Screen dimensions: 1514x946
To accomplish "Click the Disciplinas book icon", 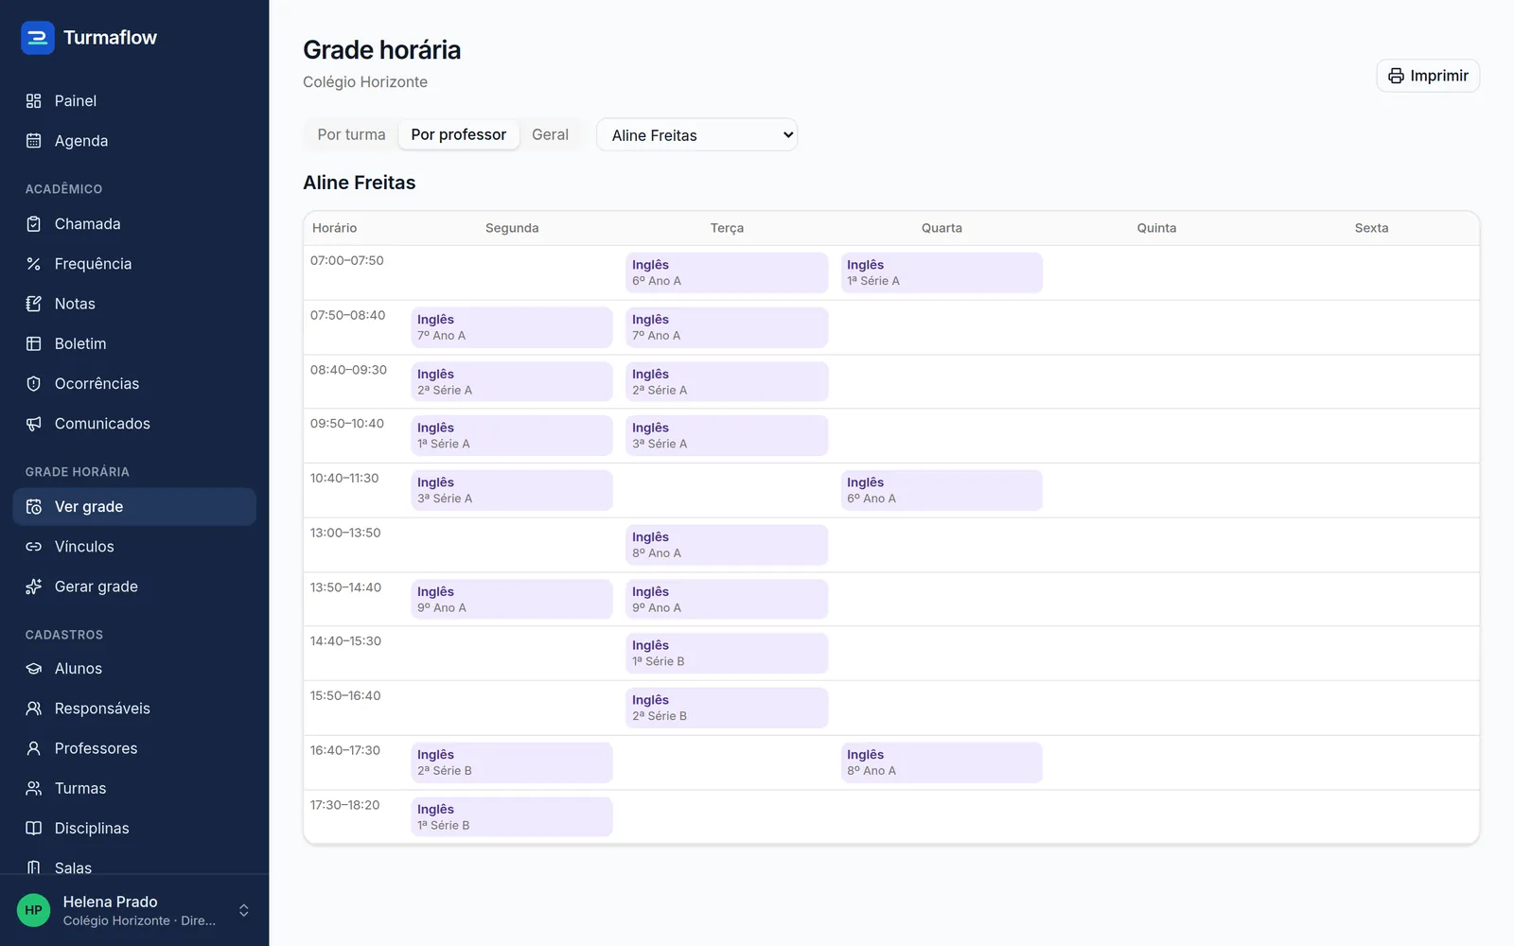I will (x=34, y=828).
